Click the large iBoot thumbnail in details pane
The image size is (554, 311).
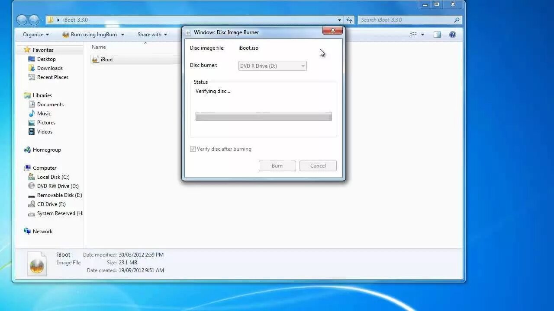(x=37, y=263)
